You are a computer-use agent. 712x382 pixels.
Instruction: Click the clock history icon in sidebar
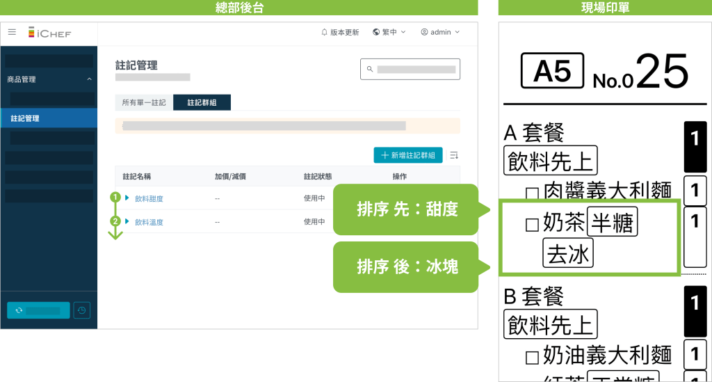[82, 310]
